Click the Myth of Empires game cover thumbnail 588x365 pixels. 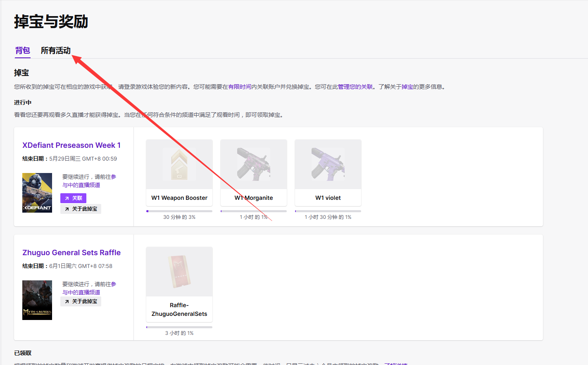[x=37, y=300]
